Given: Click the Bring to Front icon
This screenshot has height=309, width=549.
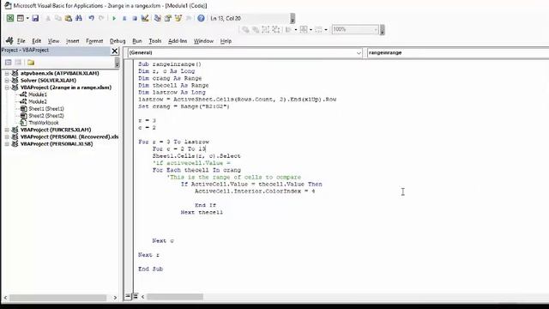Looking at the screenshot, I should [246, 30].
